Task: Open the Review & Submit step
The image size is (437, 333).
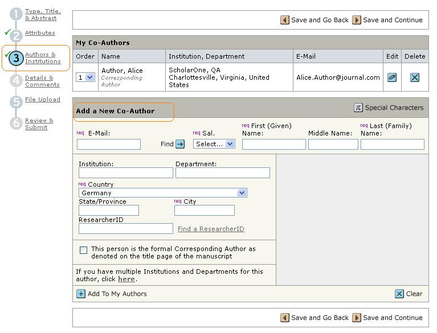Action: pos(39,124)
